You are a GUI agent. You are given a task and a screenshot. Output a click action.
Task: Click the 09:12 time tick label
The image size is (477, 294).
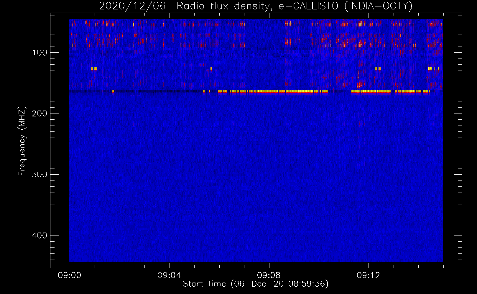pos(369,275)
